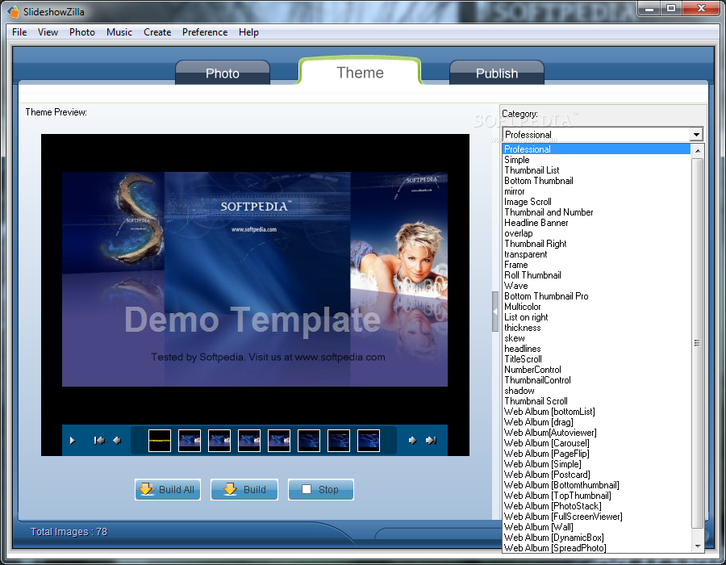Switch to the Photo tab
The height and width of the screenshot is (565, 726).
coord(223,73)
